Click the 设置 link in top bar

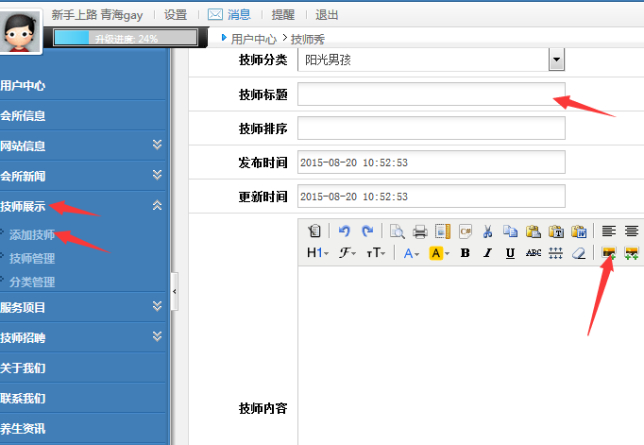(176, 15)
